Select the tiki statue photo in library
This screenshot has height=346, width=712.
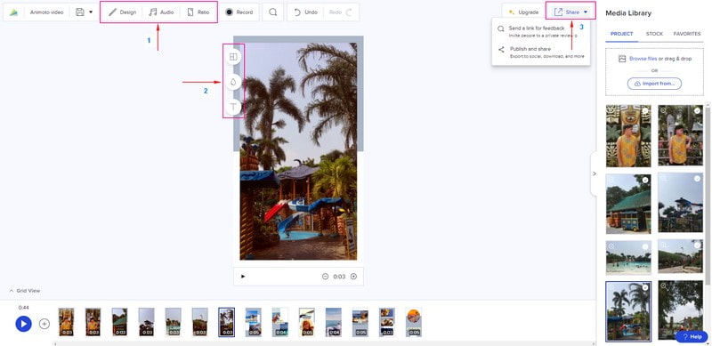pos(628,136)
